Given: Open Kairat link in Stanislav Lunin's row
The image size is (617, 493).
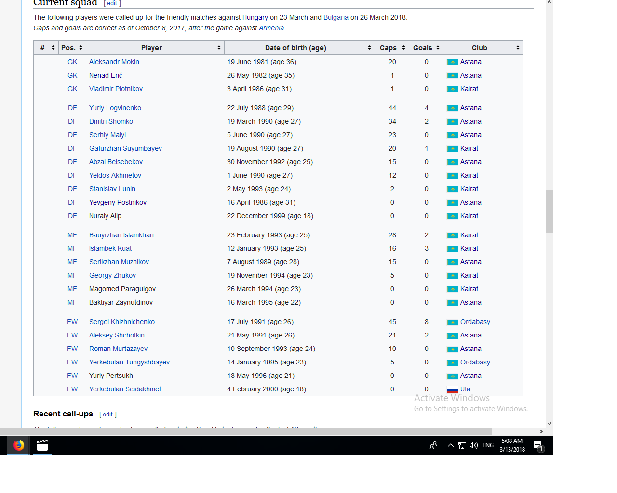Looking at the screenshot, I should (469, 189).
